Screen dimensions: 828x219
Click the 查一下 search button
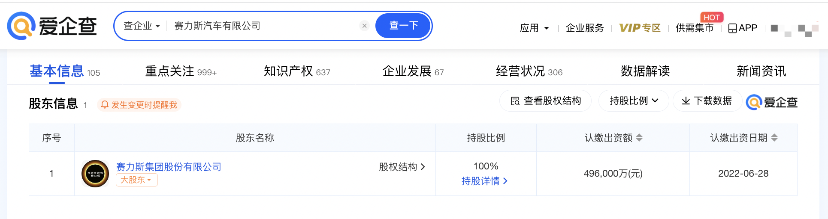coord(403,26)
